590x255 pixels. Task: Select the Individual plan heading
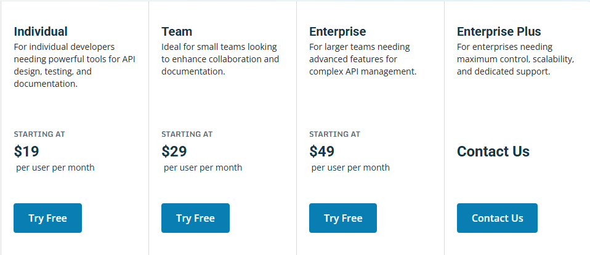click(41, 31)
